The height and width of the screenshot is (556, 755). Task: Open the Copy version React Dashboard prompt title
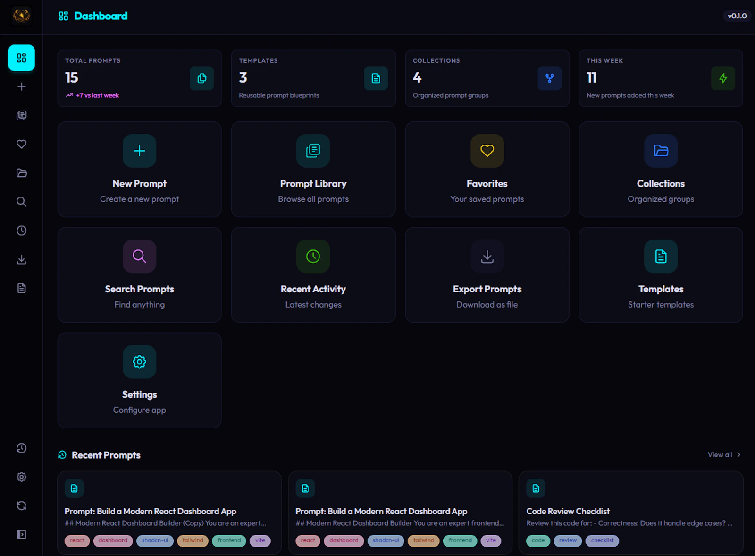(x=151, y=511)
